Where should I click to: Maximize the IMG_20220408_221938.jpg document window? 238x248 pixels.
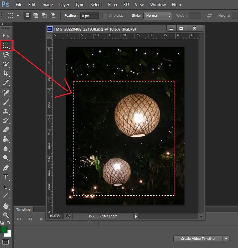coord(181,28)
